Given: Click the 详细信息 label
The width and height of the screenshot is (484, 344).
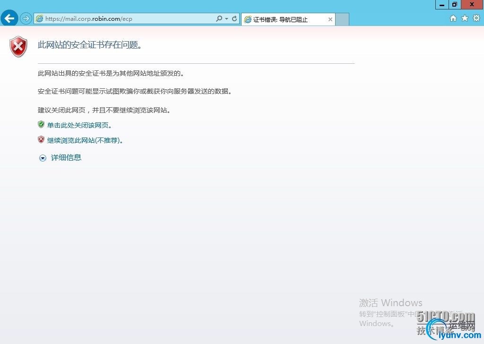Looking at the screenshot, I should (x=66, y=158).
